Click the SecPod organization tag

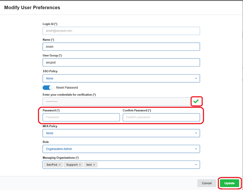point(51,165)
